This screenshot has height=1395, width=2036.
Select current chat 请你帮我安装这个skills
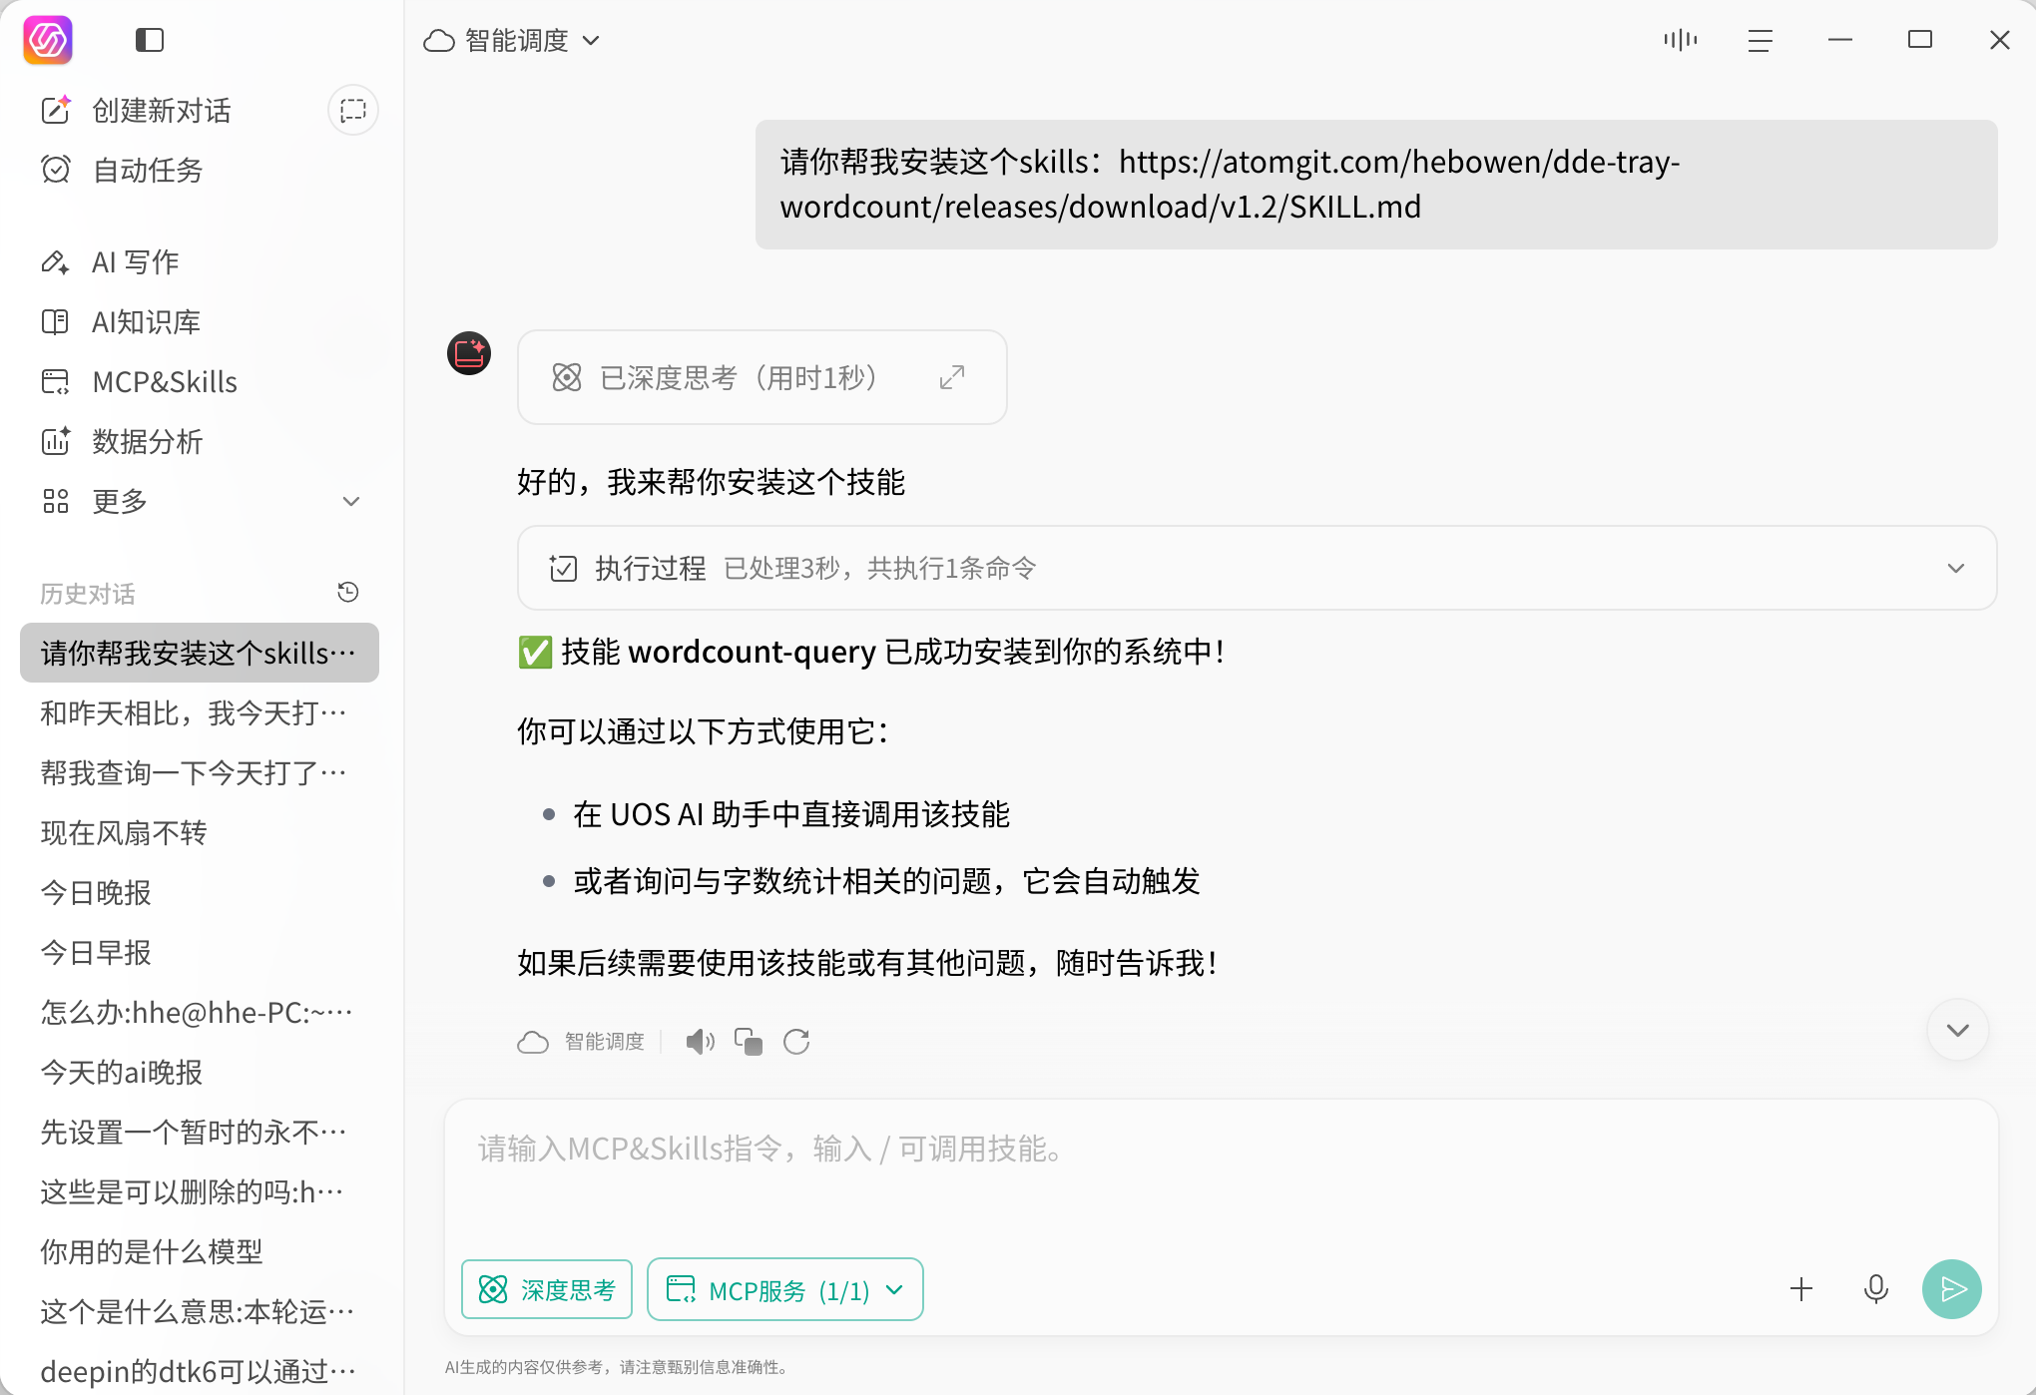(x=200, y=653)
